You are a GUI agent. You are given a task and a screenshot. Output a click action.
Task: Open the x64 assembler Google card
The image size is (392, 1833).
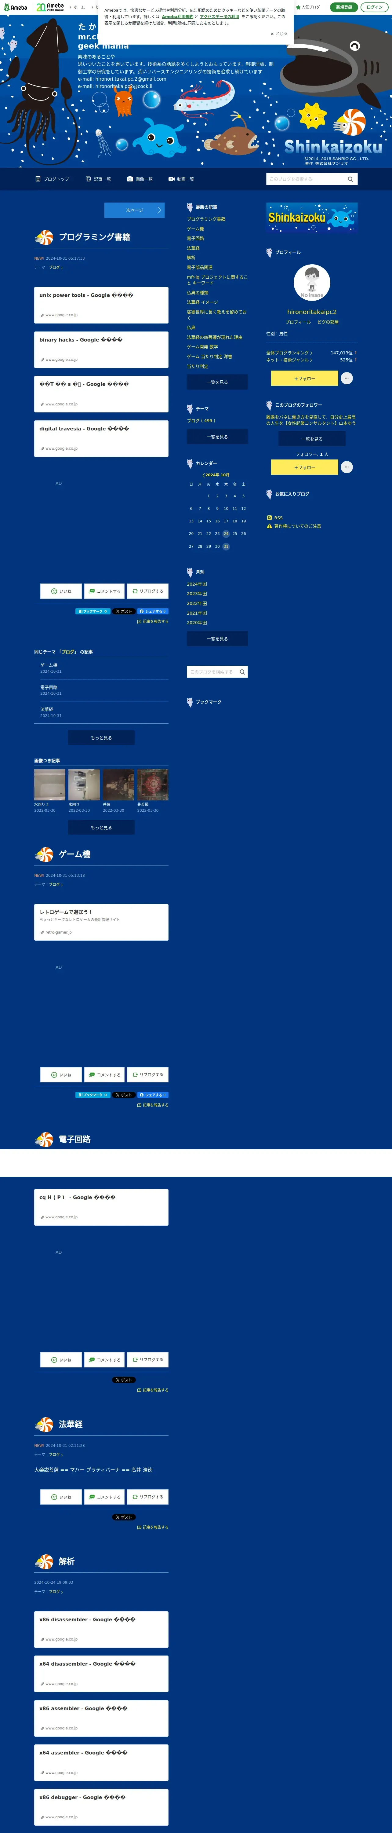(101, 1762)
